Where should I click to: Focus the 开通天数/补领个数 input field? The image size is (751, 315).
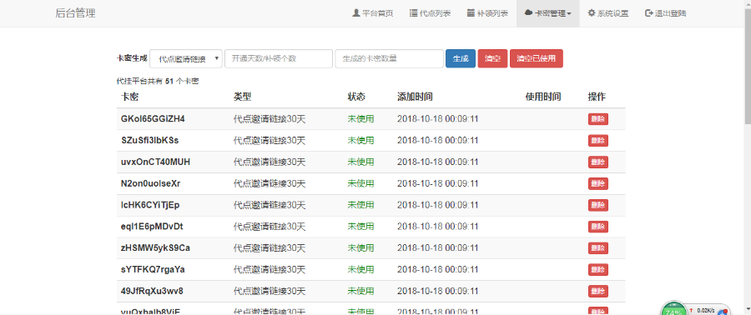point(279,59)
